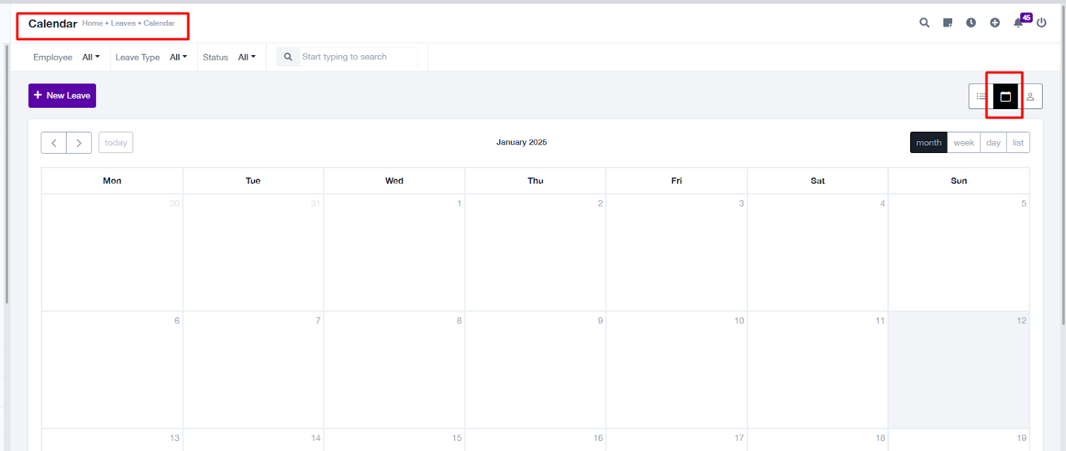Click the Thu column header

[x=536, y=180]
